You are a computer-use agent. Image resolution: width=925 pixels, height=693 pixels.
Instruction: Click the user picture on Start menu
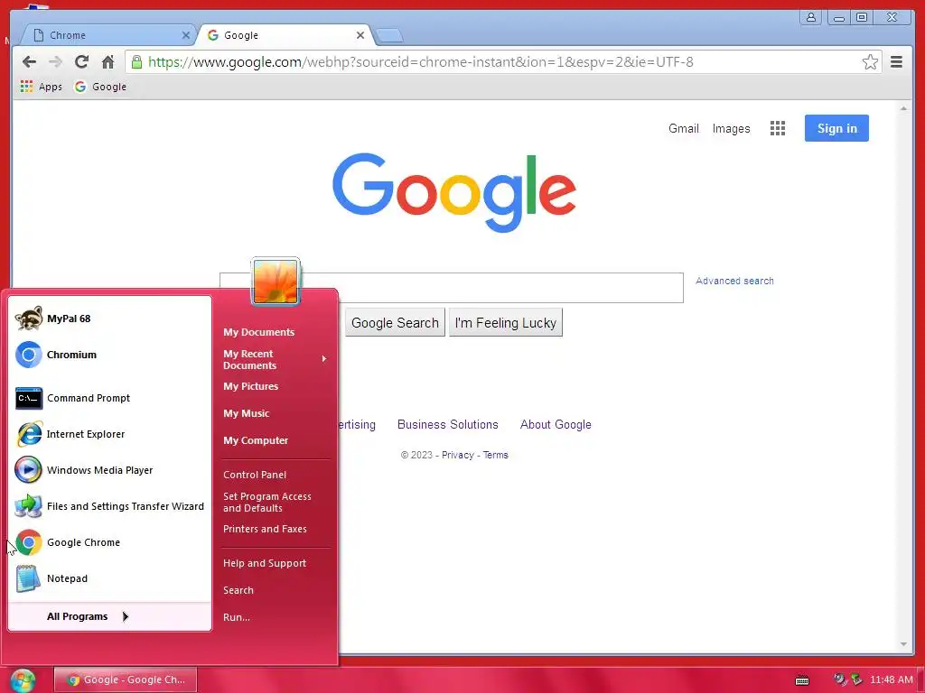(x=276, y=282)
